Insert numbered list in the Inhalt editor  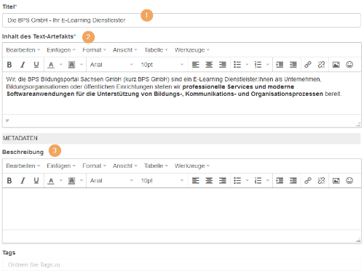pos(258,65)
